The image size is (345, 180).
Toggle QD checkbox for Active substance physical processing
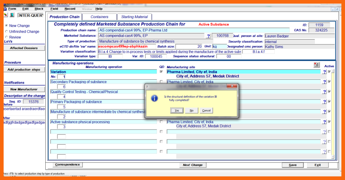(x=161, y=121)
